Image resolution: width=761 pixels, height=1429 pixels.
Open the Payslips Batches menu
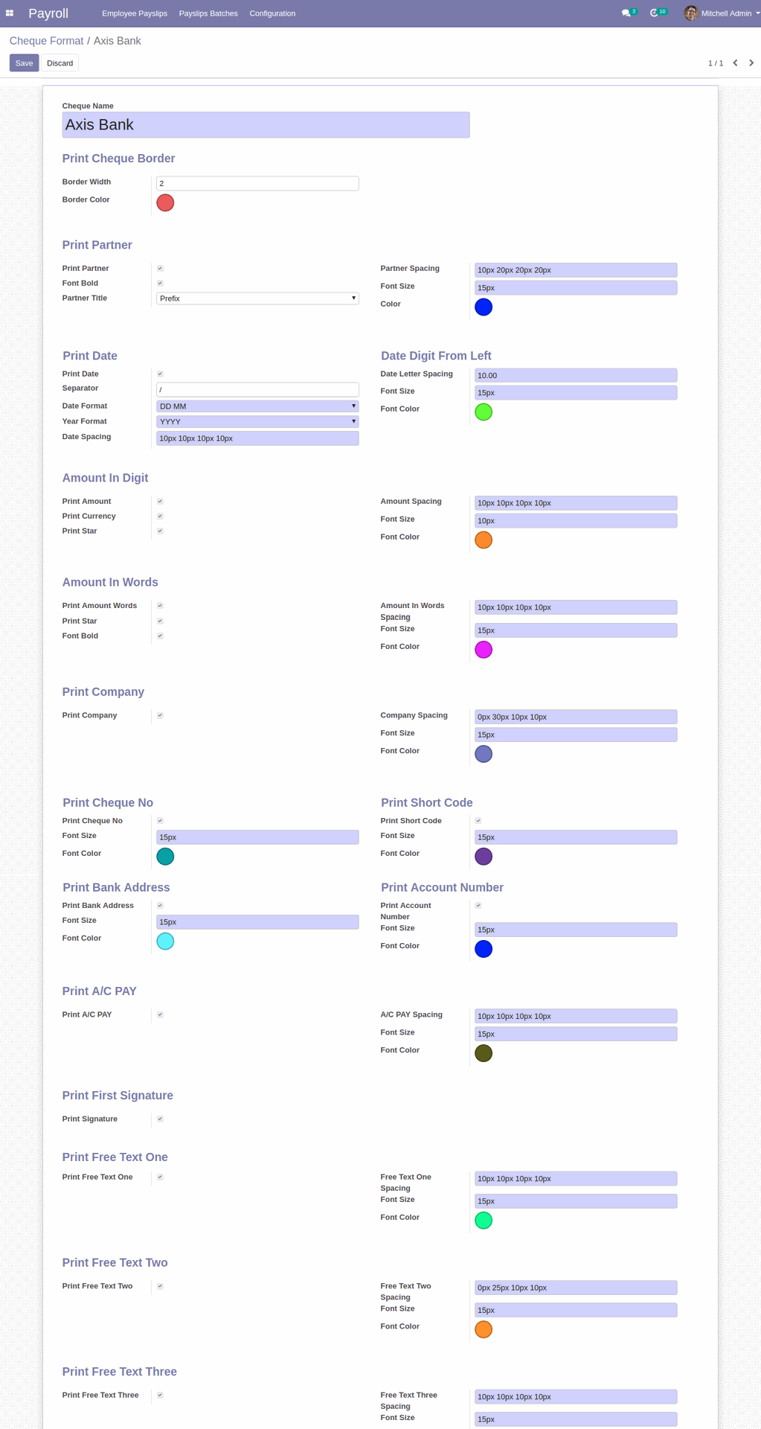208,13
